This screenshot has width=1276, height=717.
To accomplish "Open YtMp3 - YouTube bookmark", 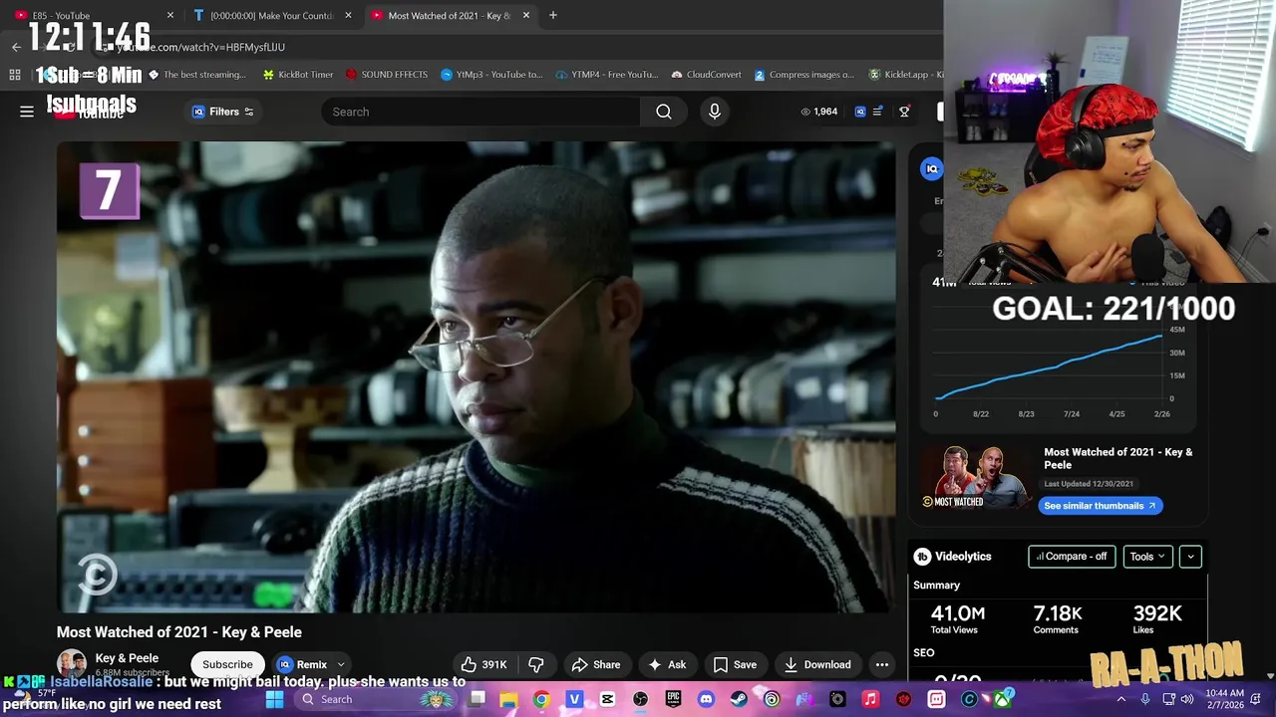I will coord(491,75).
